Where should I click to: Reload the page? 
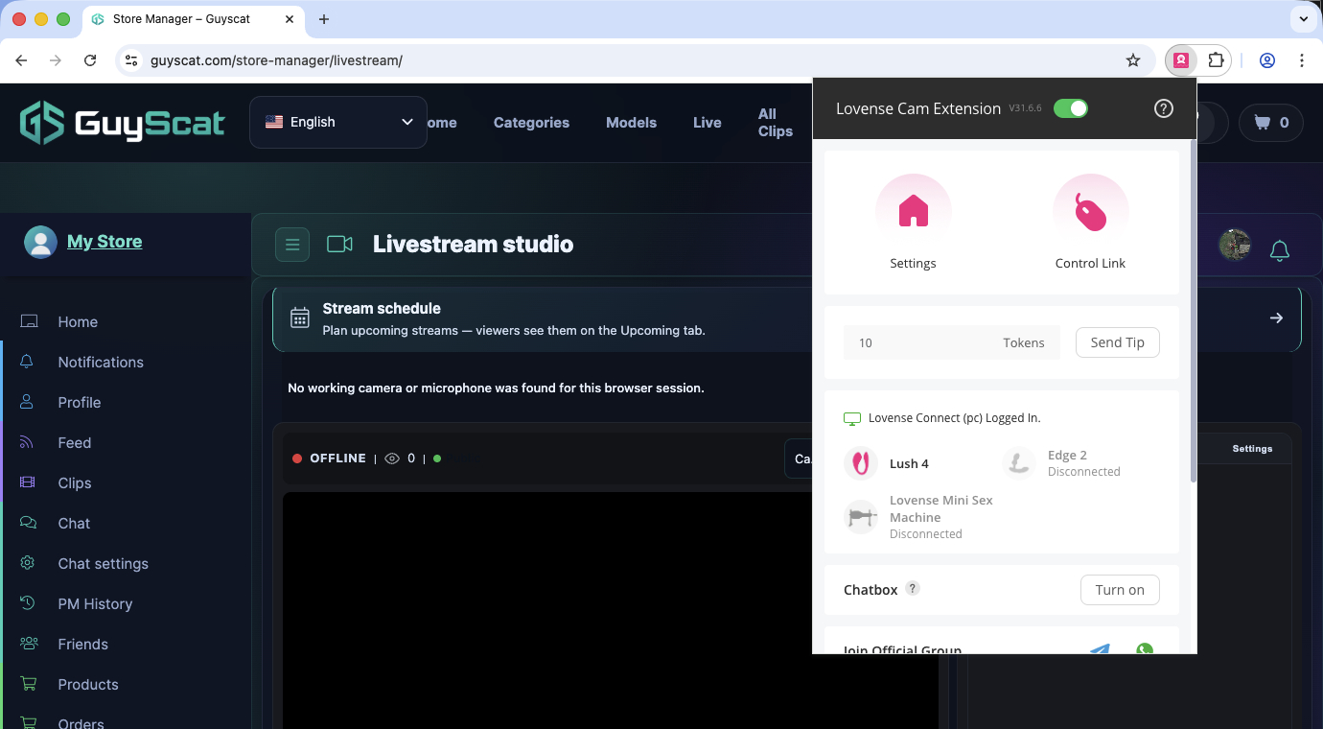point(90,60)
